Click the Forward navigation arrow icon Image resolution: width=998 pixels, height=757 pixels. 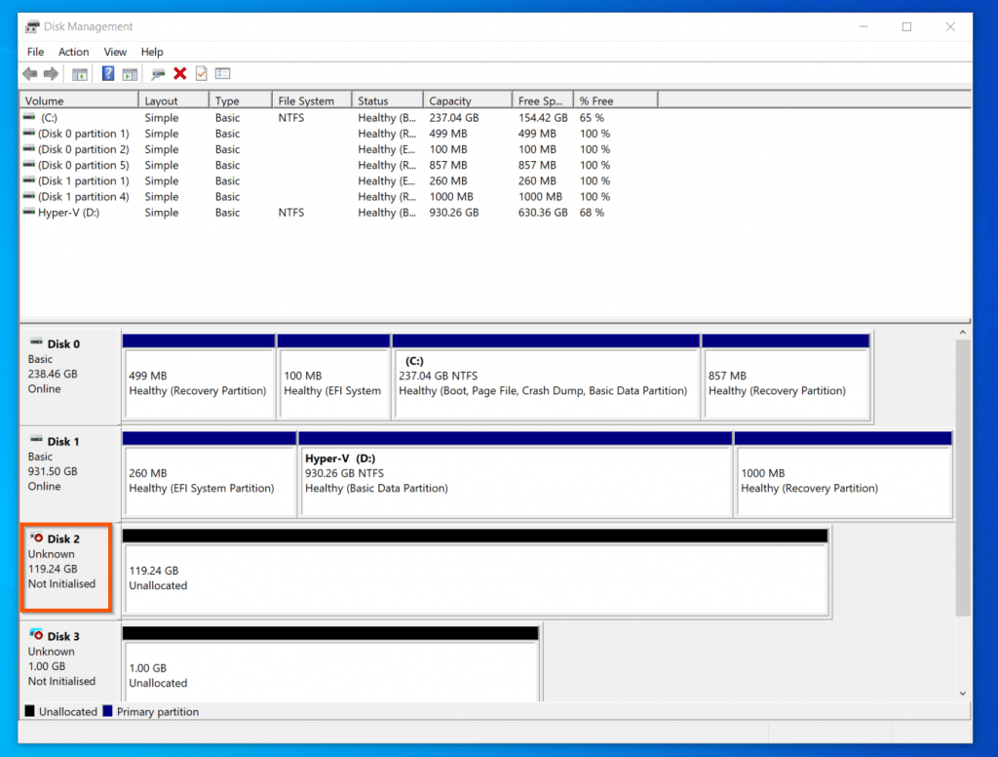[x=50, y=73]
